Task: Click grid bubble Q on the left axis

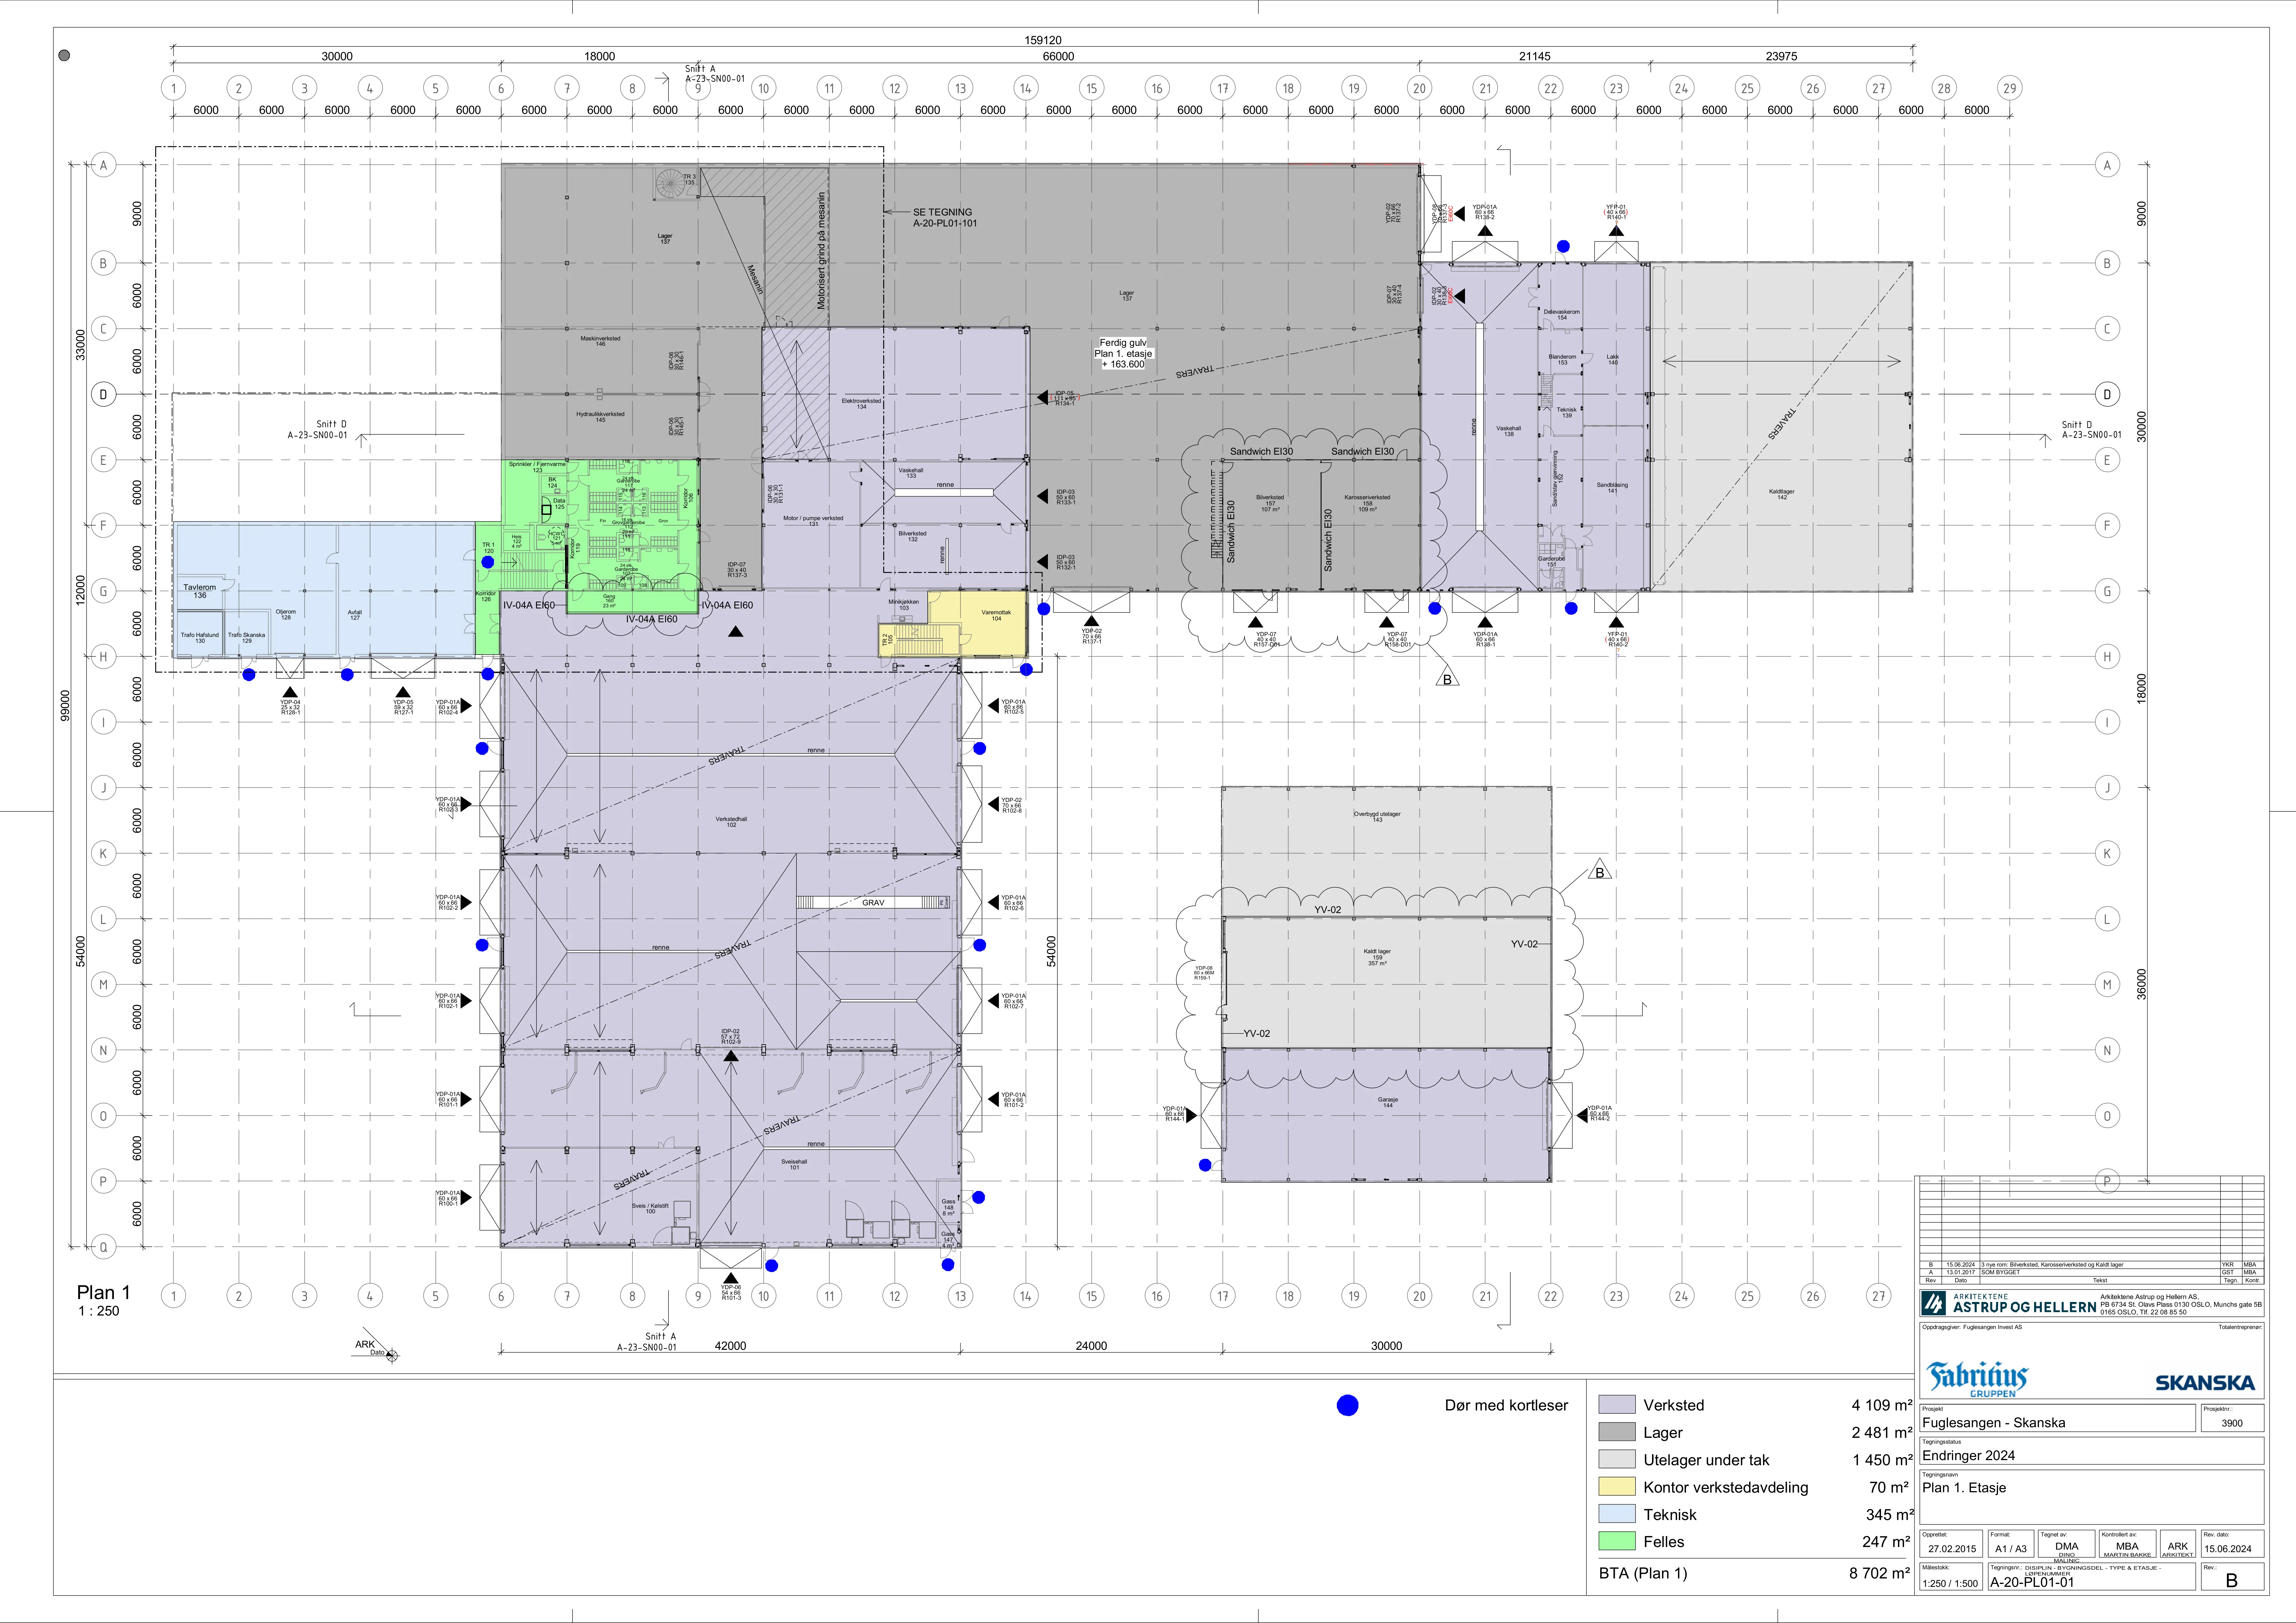Action: 103,1247
